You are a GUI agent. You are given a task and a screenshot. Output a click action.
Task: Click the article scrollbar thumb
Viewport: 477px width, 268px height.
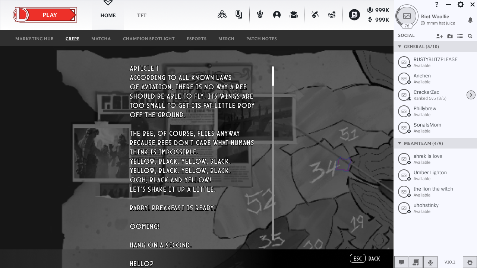273,76
